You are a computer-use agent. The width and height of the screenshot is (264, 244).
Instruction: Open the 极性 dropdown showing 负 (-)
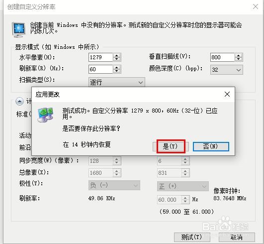(114, 185)
